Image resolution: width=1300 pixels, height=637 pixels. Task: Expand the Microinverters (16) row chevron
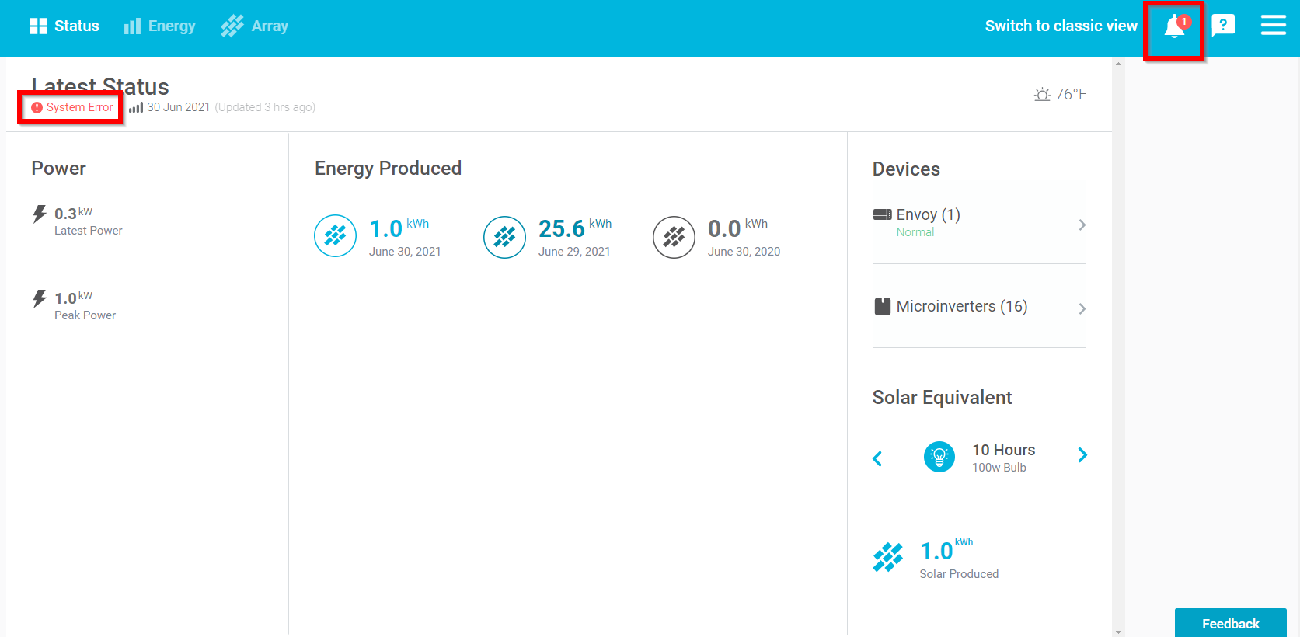click(x=1082, y=309)
